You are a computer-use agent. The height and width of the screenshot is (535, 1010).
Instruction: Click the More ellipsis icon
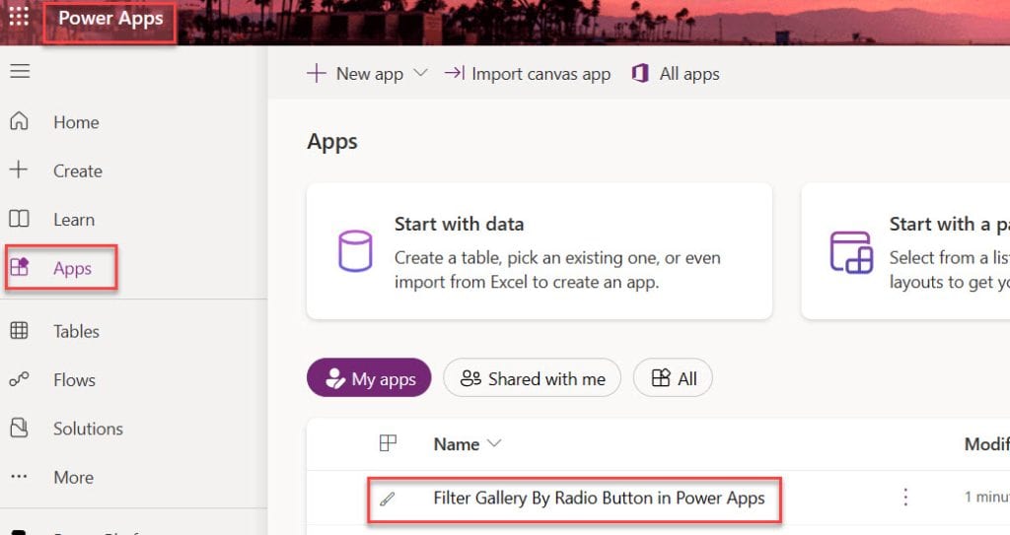click(x=20, y=477)
